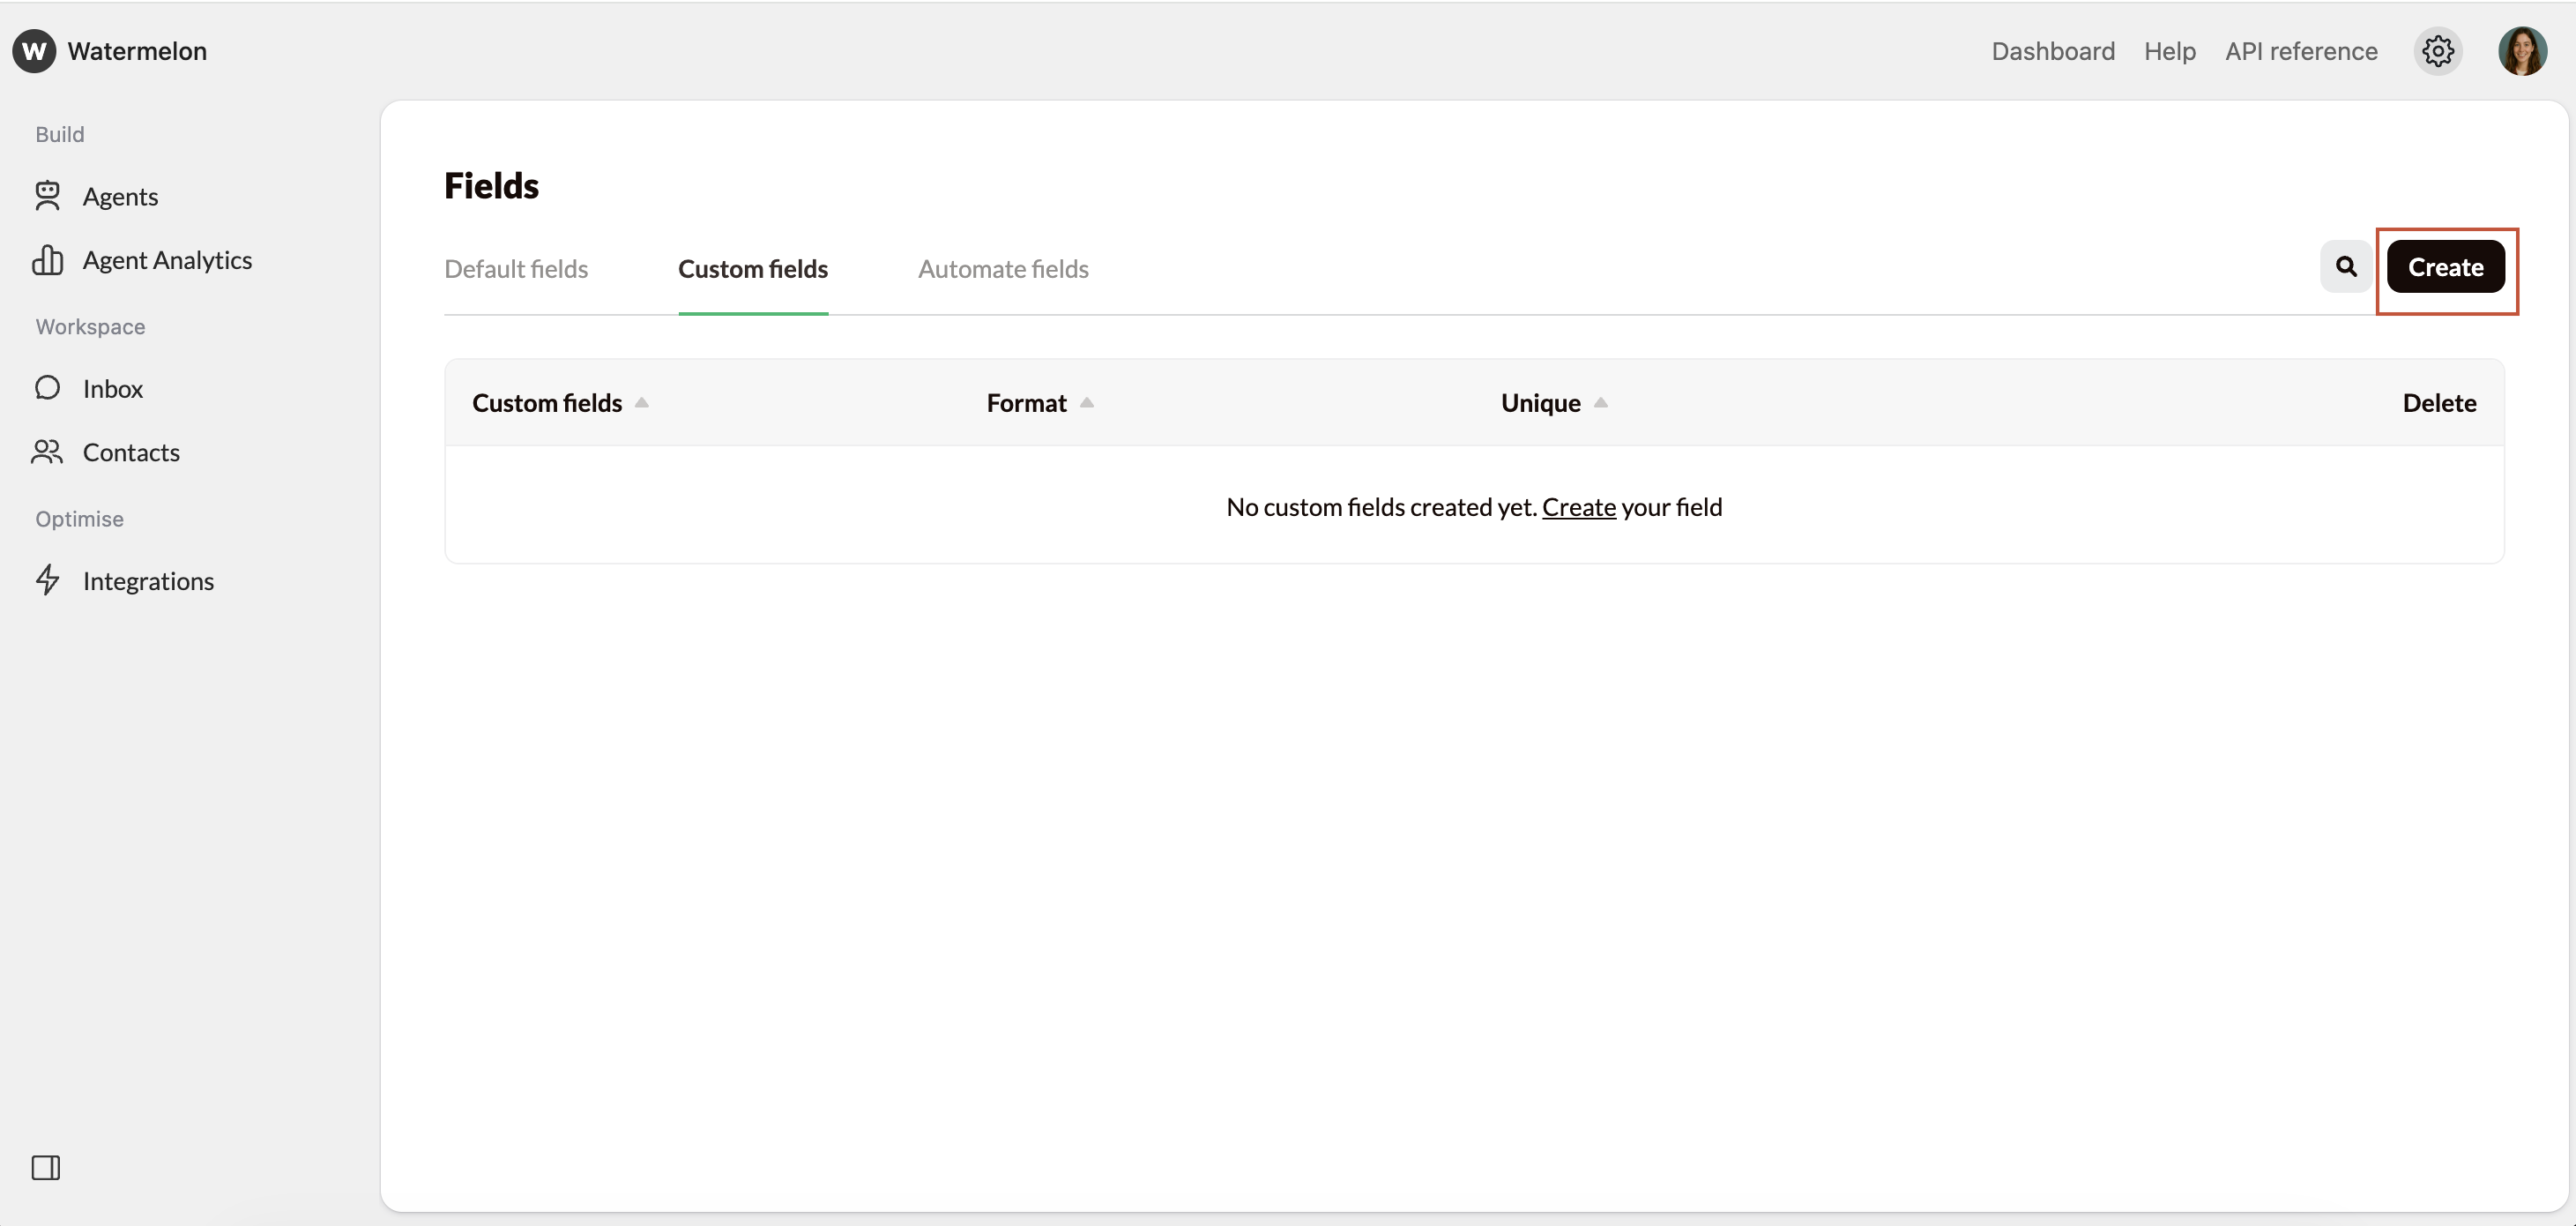Go to the Dashboard

pos(2052,51)
